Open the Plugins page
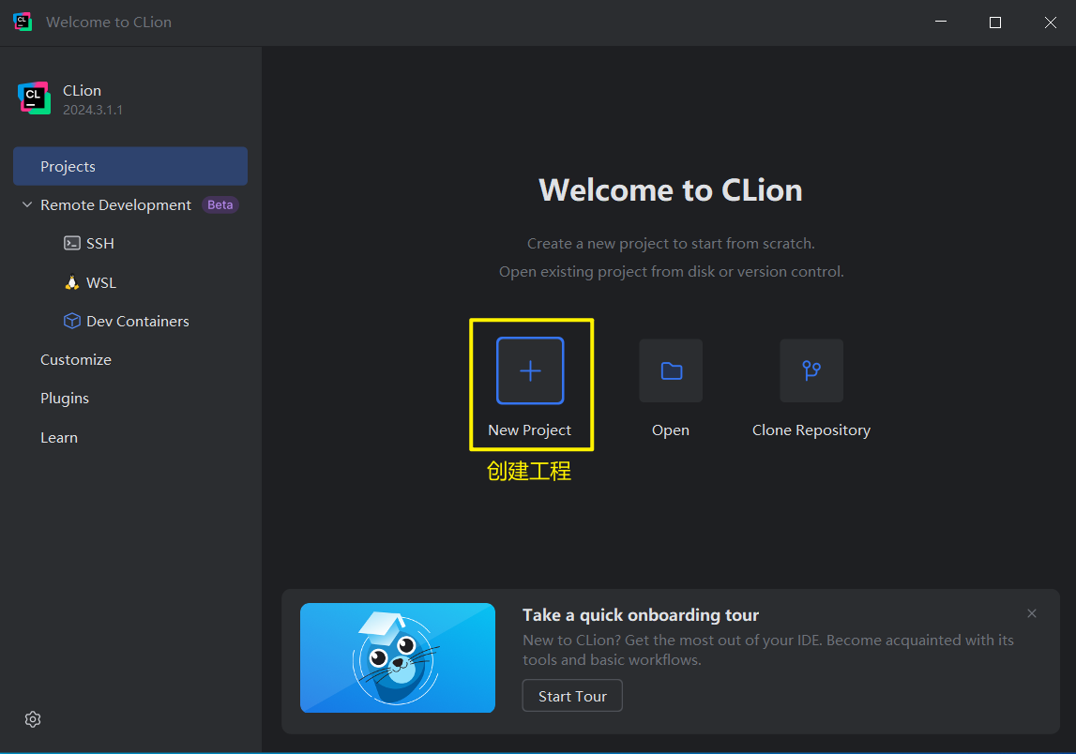This screenshot has height=754, width=1076. pos(64,398)
